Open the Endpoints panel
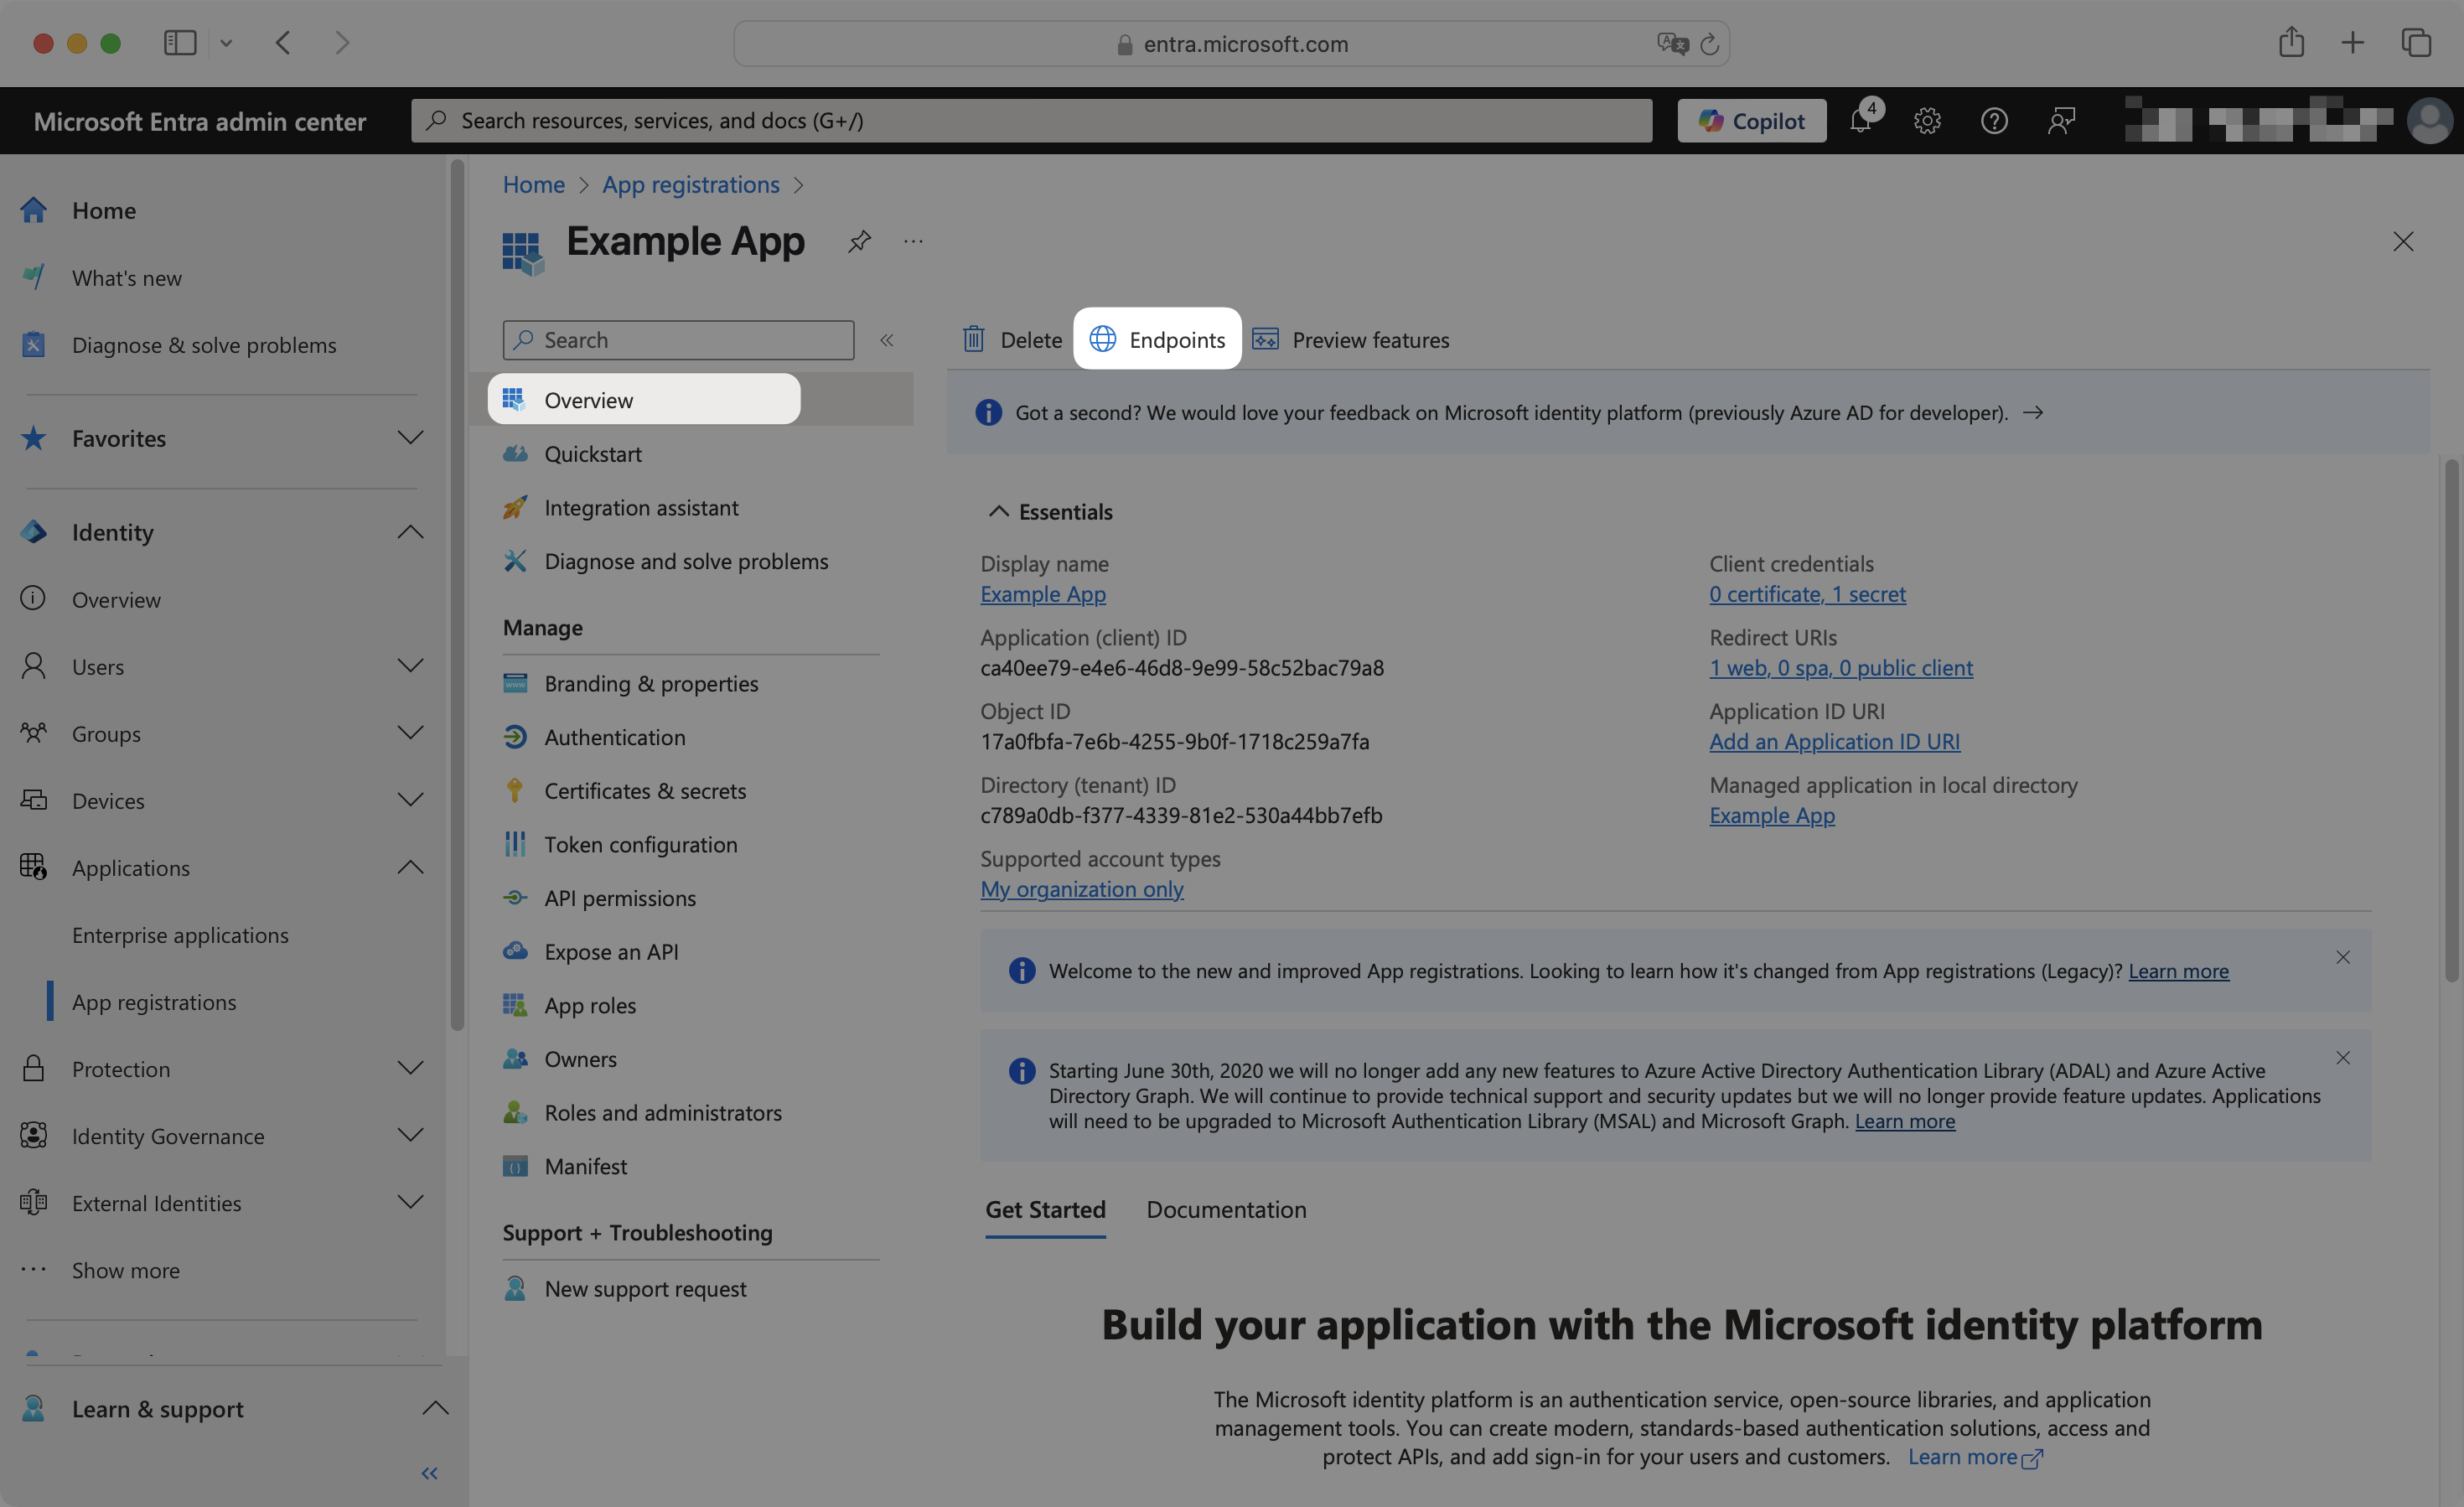 coord(1157,339)
